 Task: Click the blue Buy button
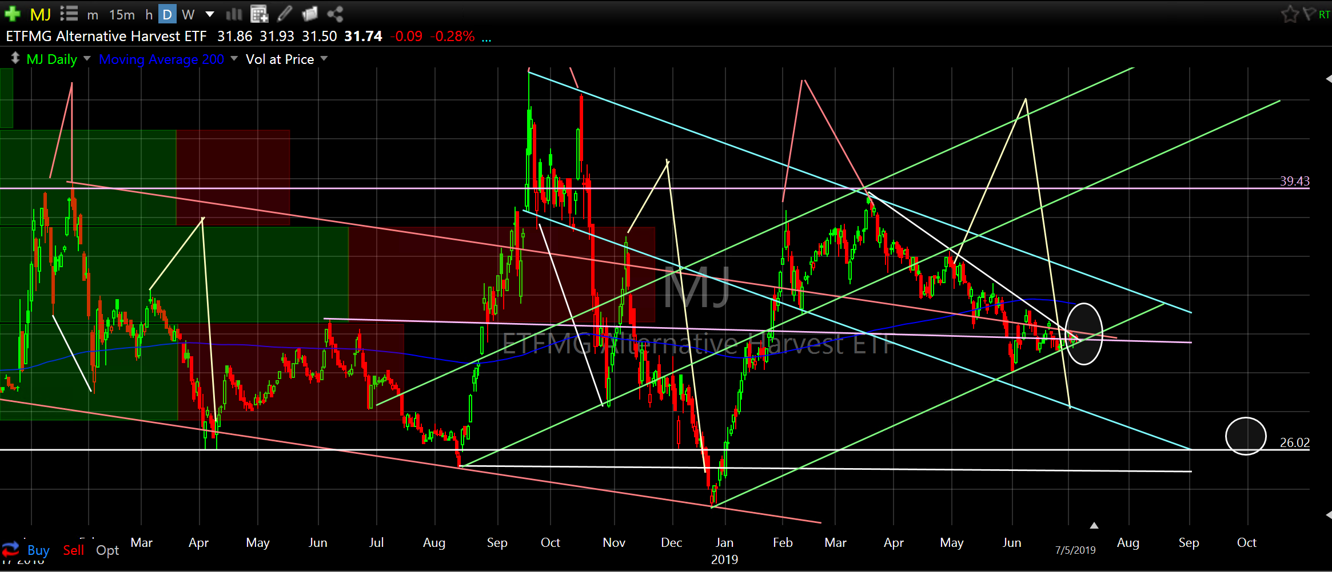pos(38,550)
